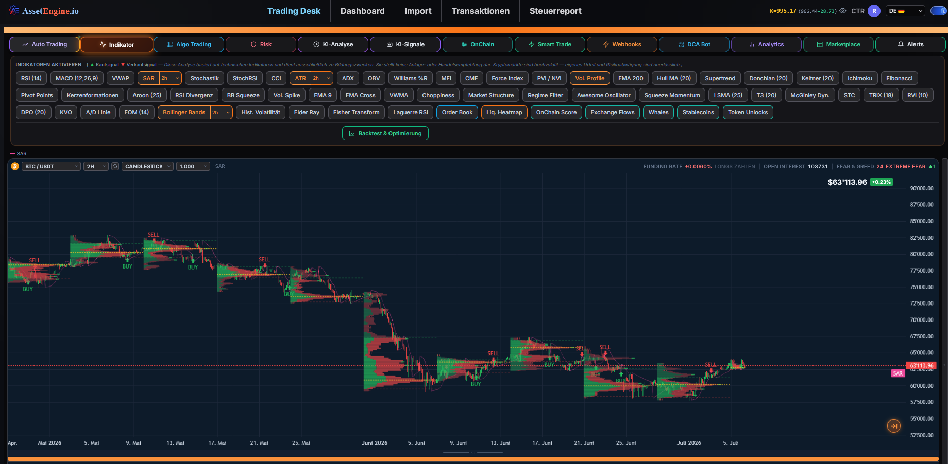
Task: Open the ATR timeframe 2h dropdown
Action: [322, 78]
